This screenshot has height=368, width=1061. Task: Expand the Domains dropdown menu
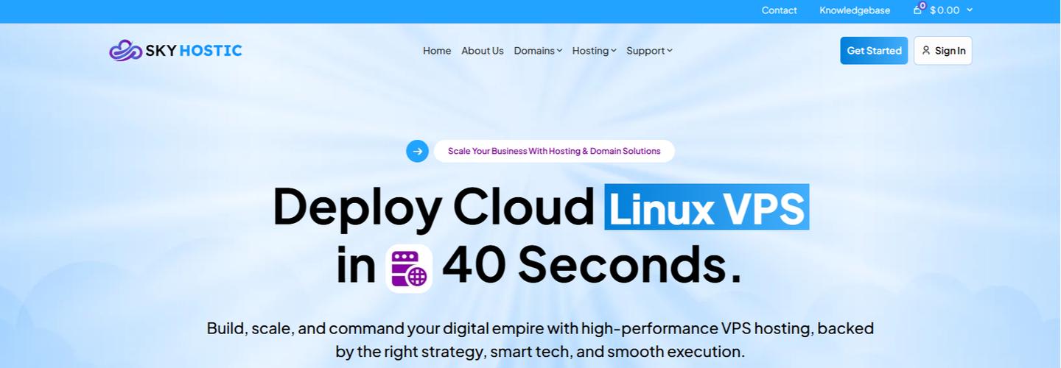(538, 50)
